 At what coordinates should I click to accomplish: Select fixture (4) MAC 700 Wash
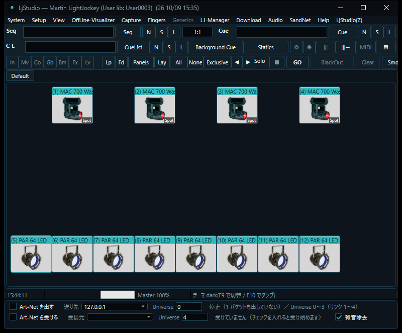pyautogui.click(x=320, y=105)
